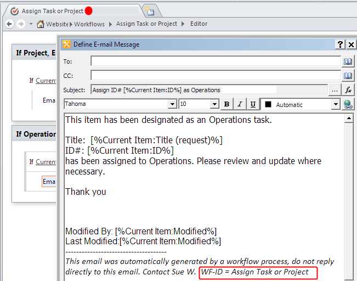
Task: Open the dialog help question mark
Action: 340,44
